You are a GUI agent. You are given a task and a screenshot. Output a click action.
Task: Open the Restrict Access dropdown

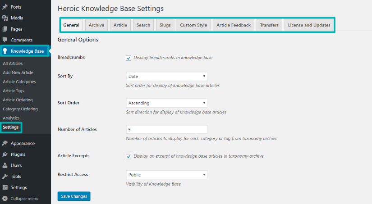pyautogui.click(x=166, y=175)
